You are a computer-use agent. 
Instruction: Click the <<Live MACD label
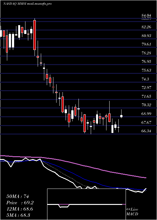pyautogui.click(x=132, y=212)
